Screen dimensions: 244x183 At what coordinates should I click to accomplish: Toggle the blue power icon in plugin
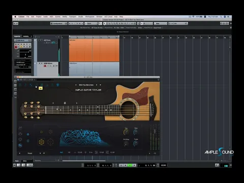(x=28, y=141)
